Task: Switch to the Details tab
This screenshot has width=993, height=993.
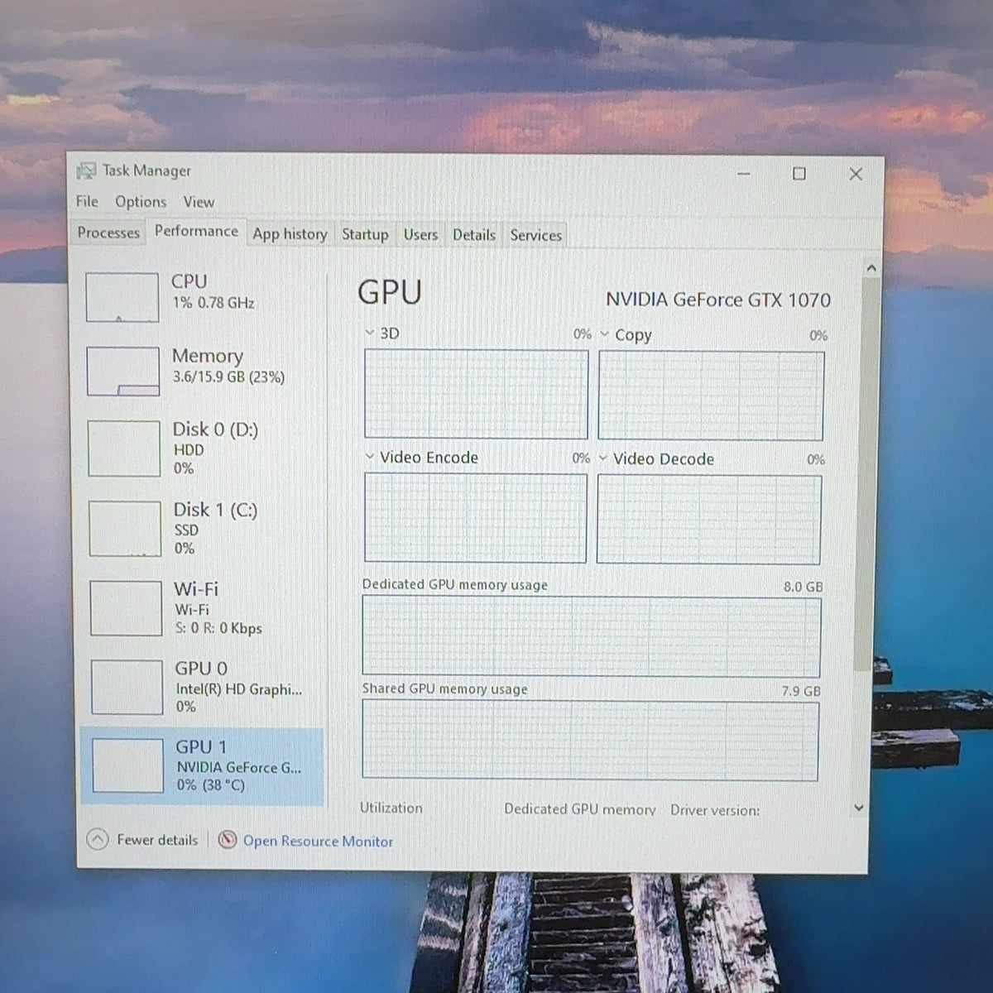Action: tap(473, 235)
